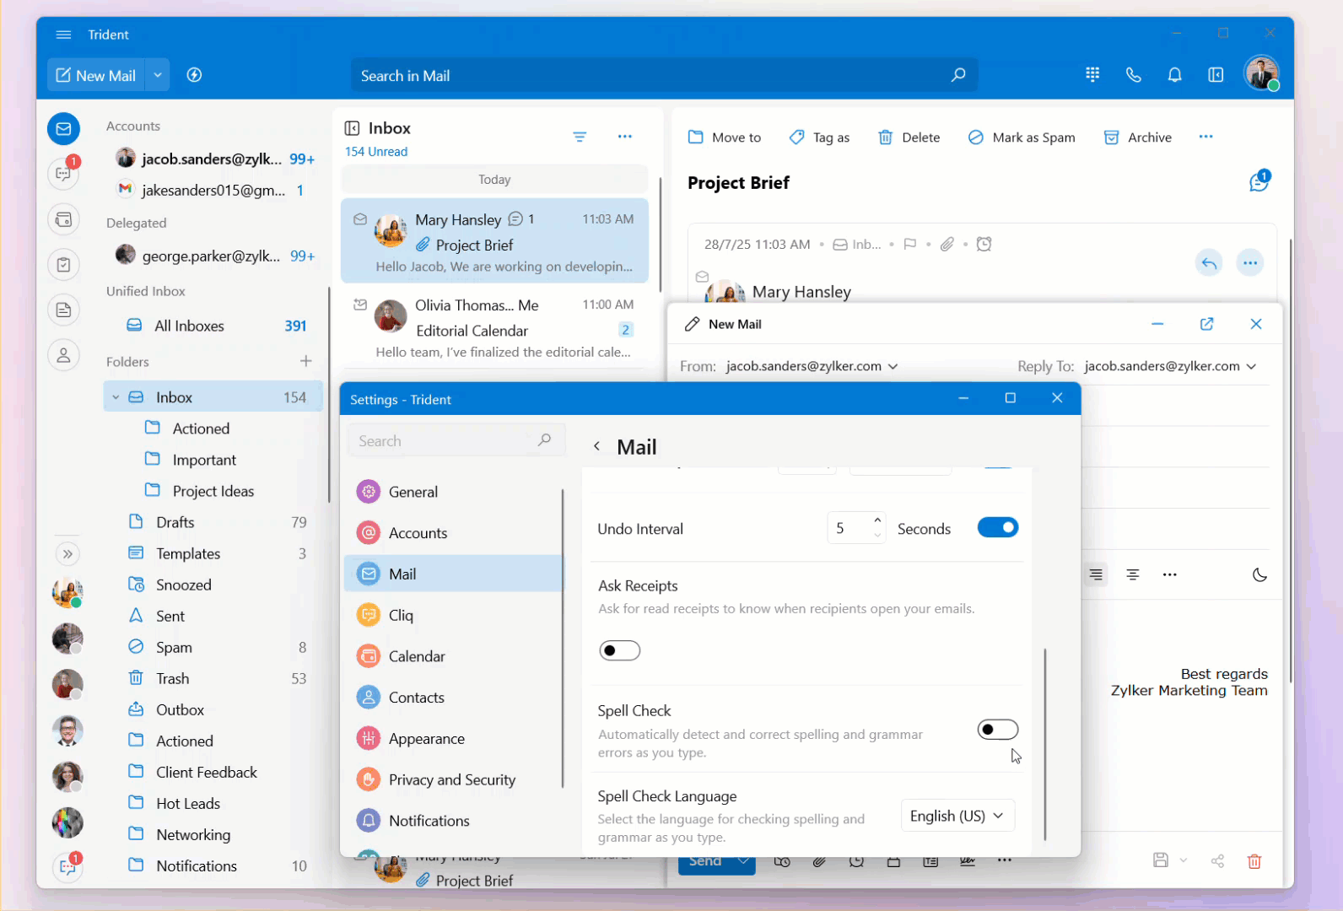
Task: Open the notes module in left sidebar
Action: pos(63,310)
